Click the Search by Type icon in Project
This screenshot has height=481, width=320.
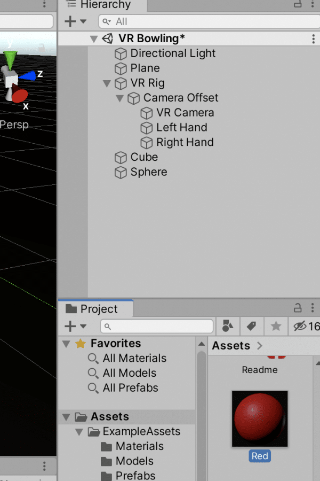coord(228,326)
